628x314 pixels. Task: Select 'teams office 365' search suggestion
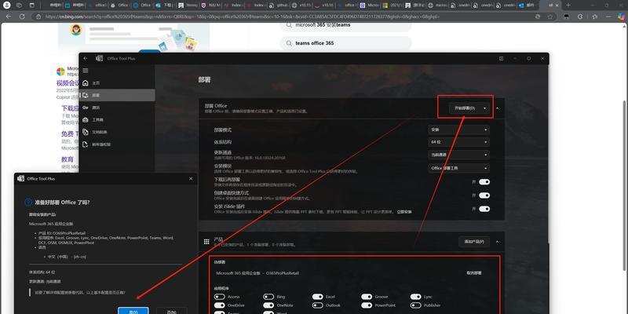click(x=345, y=43)
